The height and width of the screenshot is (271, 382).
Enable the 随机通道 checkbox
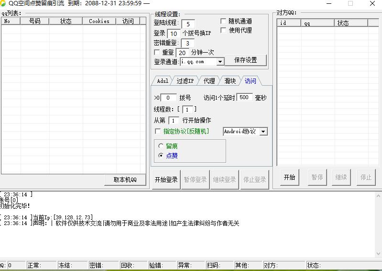pyautogui.click(x=223, y=21)
